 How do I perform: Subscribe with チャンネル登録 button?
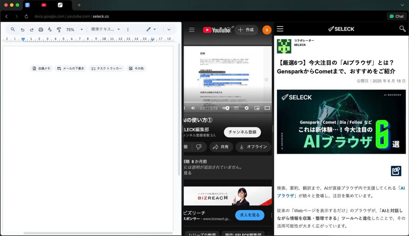(x=242, y=132)
